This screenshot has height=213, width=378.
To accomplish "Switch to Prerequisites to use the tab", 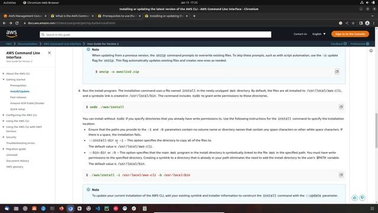I will 119,16.
